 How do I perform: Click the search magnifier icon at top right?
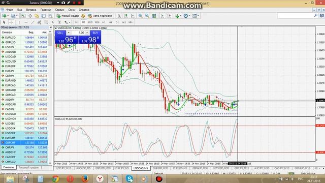pyautogui.click(x=316, y=16)
